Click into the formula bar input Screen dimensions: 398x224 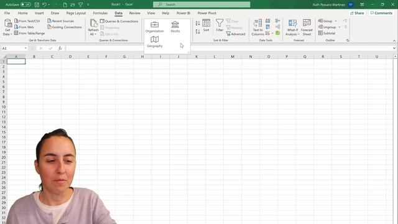pyautogui.click(x=228, y=48)
